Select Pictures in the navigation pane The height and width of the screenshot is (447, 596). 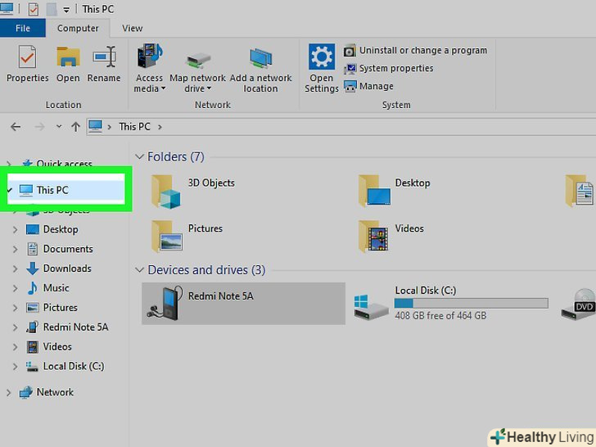click(60, 308)
